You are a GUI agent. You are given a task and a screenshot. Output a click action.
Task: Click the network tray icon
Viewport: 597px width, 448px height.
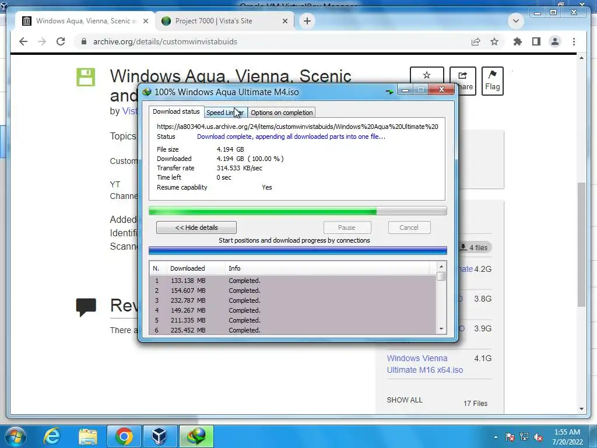pos(524,437)
